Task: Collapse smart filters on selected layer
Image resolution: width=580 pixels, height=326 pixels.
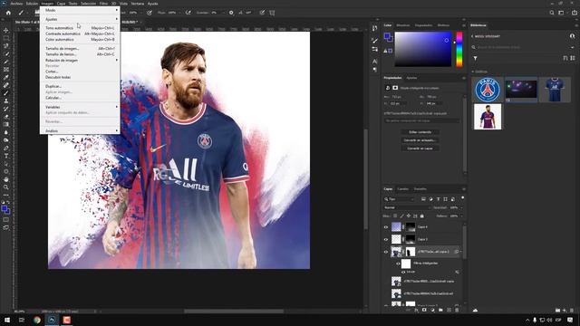Action: click(x=460, y=252)
